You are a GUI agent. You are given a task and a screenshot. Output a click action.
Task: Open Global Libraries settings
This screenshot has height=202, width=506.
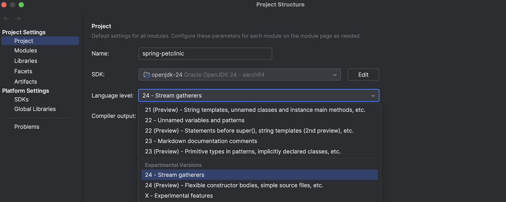[35, 109]
